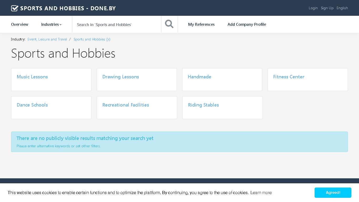Open the Music Lessons category
Image resolution: width=359 pixels, height=202 pixels.
[x=32, y=77]
